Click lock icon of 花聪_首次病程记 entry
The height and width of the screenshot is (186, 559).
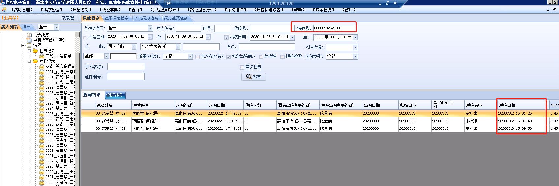(x=42, y=66)
